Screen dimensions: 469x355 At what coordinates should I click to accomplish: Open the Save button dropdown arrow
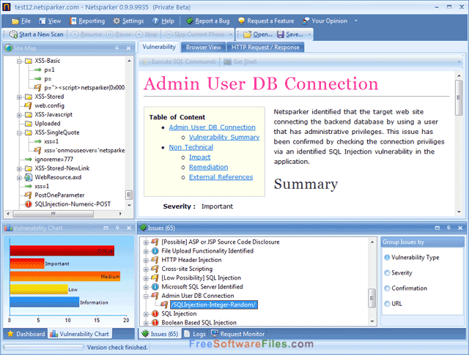pos(309,34)
